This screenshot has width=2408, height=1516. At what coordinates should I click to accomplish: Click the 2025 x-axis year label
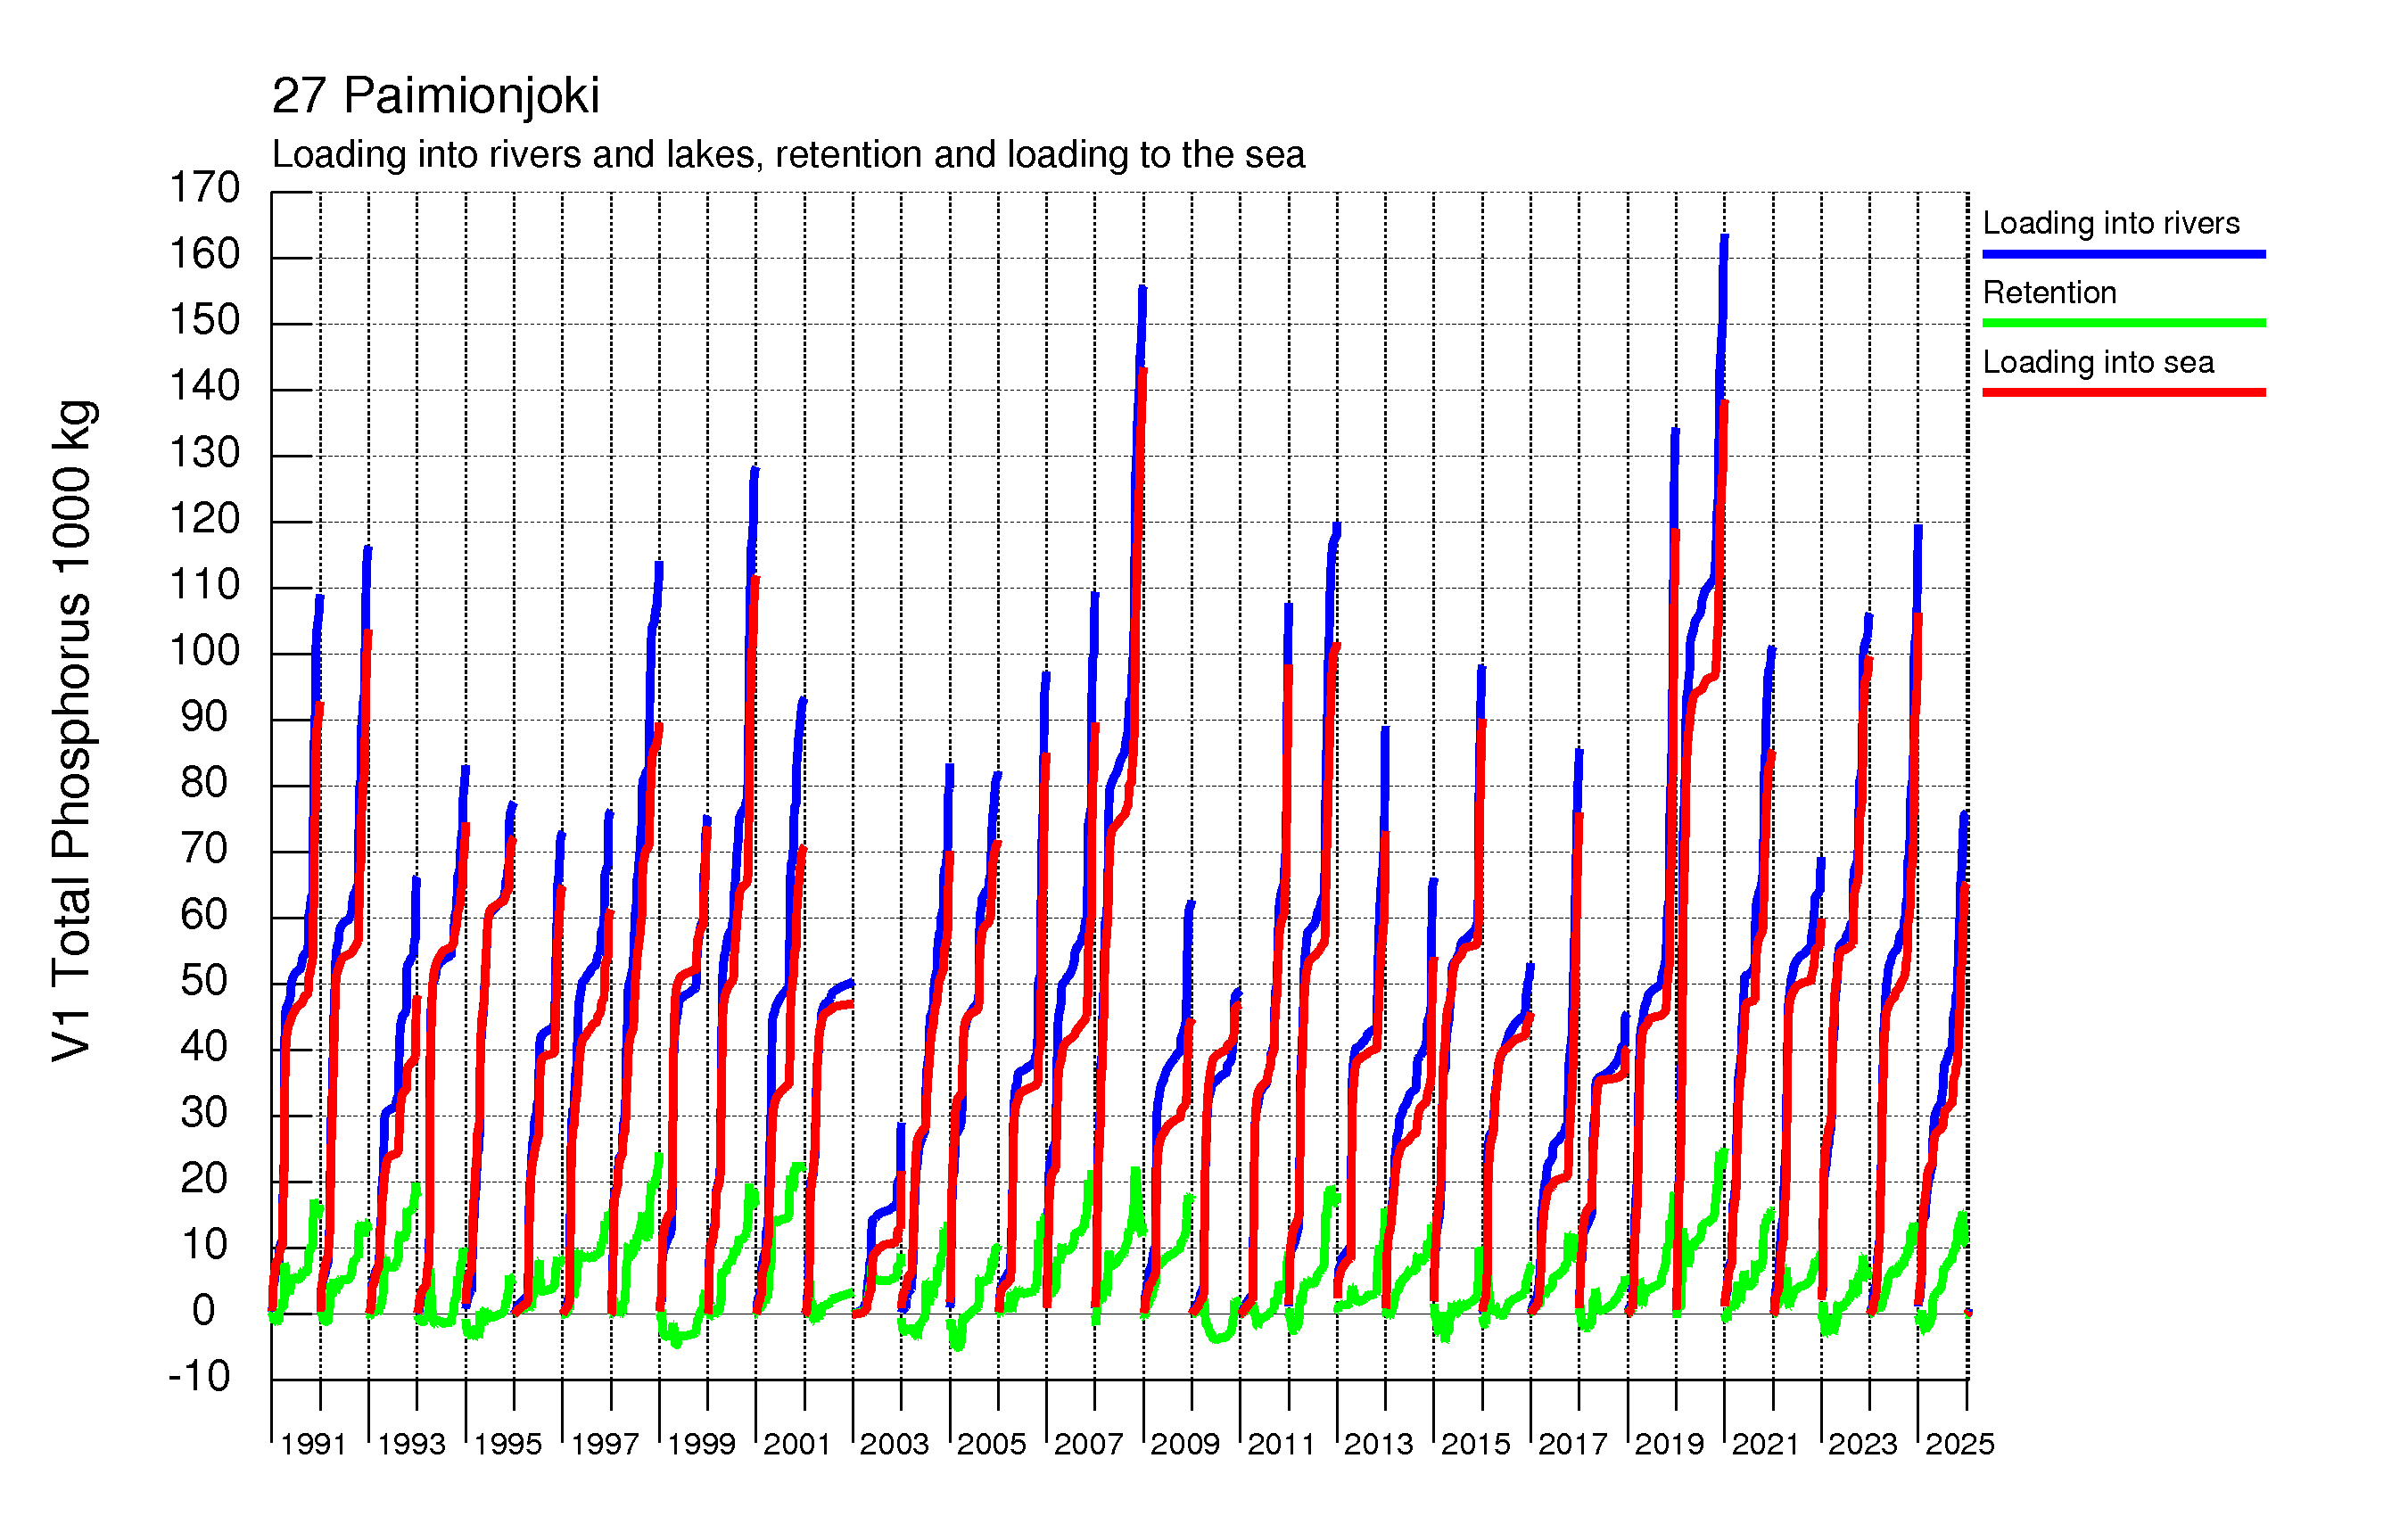(x=1959, y=1444)
